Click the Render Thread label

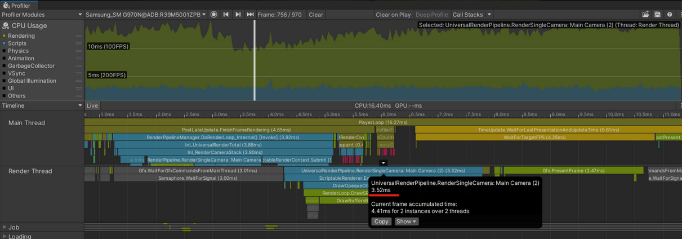point(30,171)
